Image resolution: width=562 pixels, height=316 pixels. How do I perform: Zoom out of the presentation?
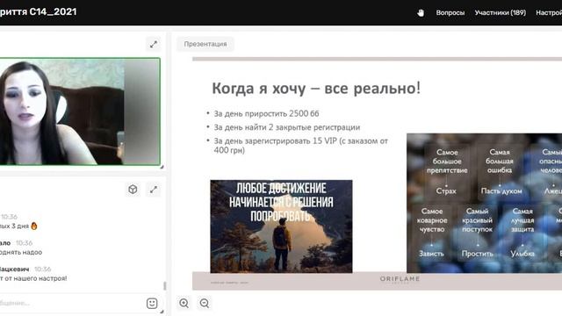click(205, 303)
